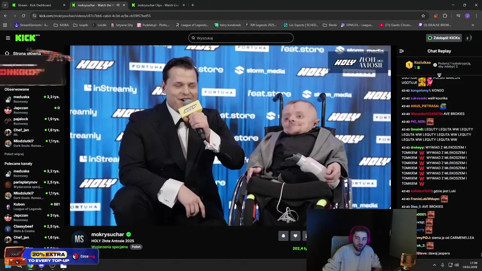View site information icon in the address bar
482x271 pixels.
(x=34, y=16)
